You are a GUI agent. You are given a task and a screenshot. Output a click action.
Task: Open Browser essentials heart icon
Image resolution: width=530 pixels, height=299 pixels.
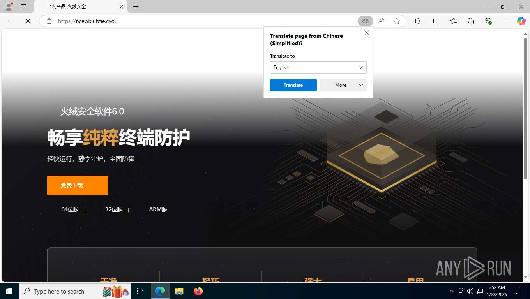[488, 21]
